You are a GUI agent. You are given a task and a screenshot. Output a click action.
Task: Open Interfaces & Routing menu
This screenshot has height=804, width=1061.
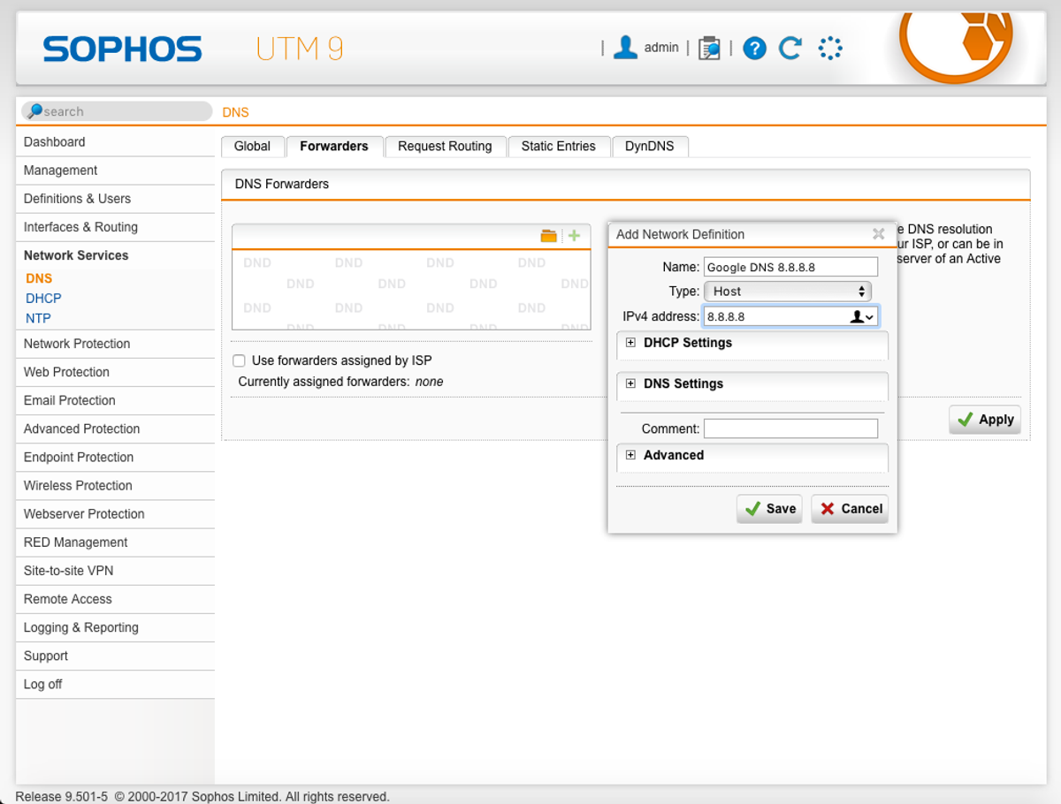[115, 227]
